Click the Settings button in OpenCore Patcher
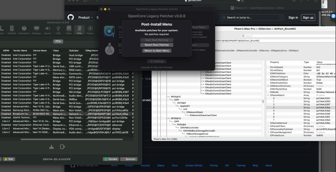 (157, 61)
